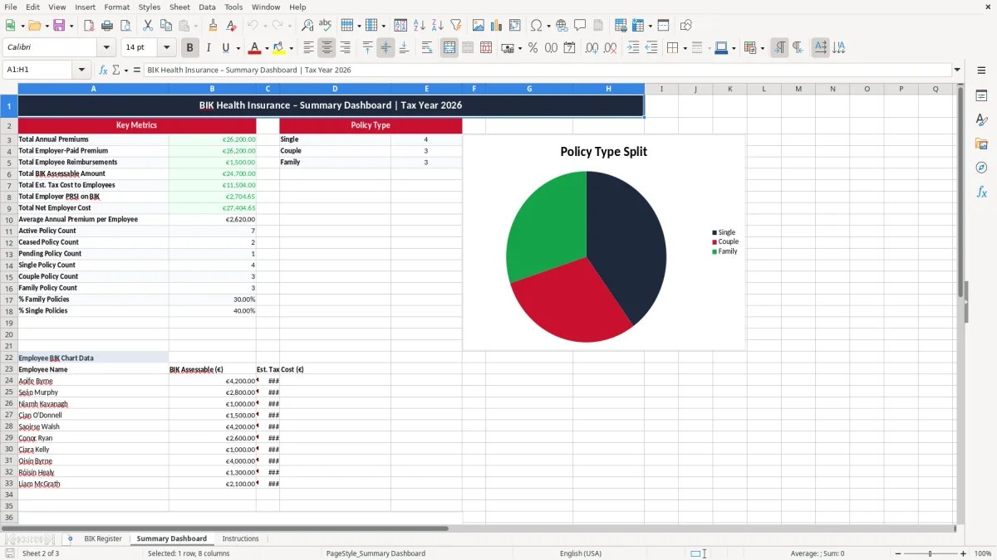
Task: Click the Increase Indent icon
Action: pos(633,48)
